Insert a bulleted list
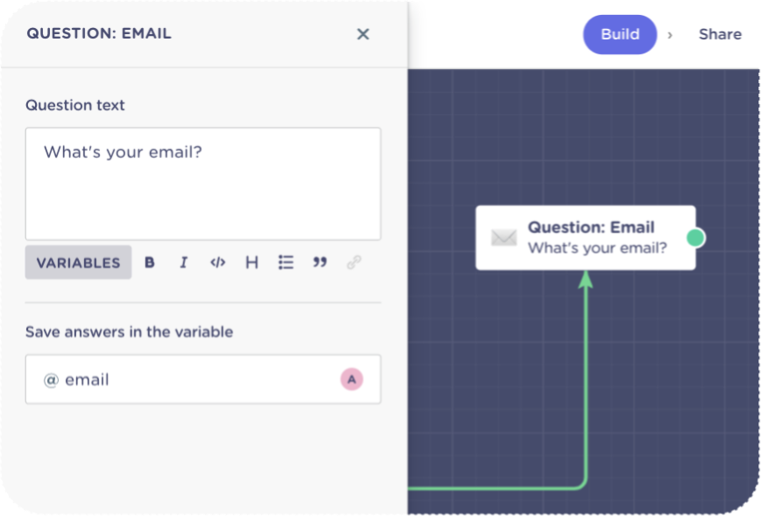This screenshot has height=516, width=761. (x=285, y=263)
